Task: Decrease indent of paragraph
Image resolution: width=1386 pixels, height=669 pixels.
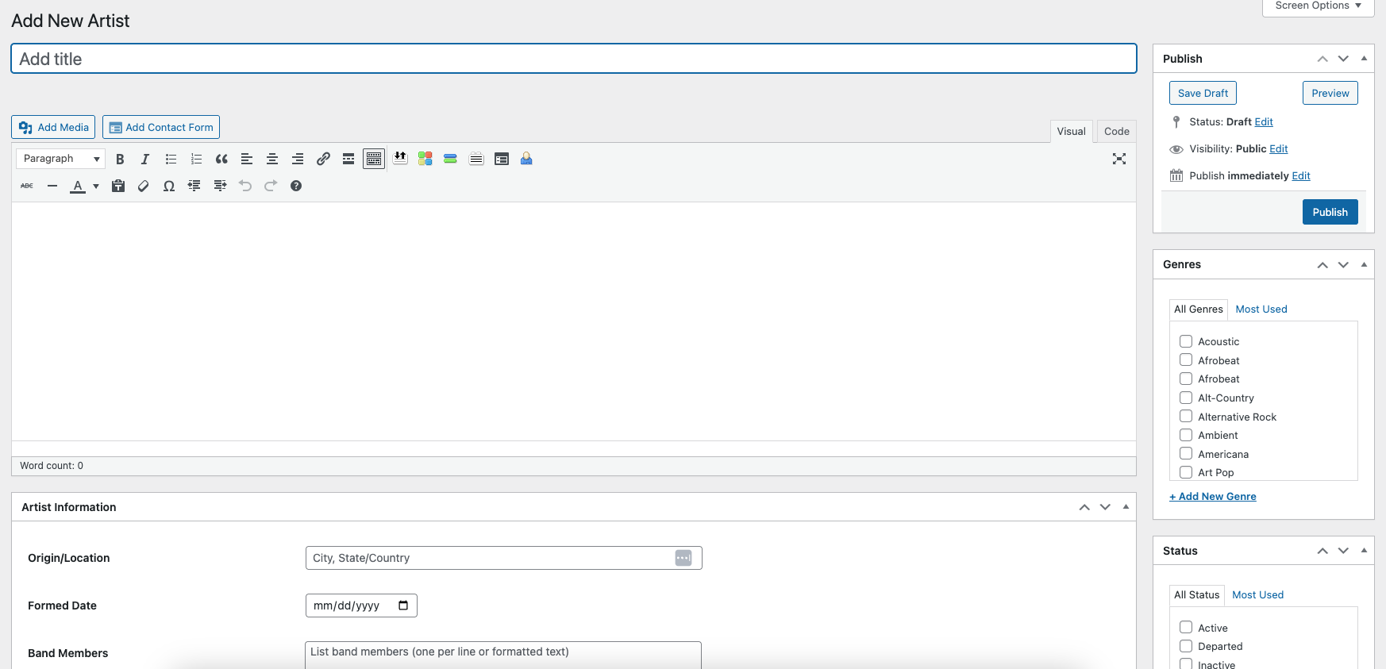Action: click(194, 186)
